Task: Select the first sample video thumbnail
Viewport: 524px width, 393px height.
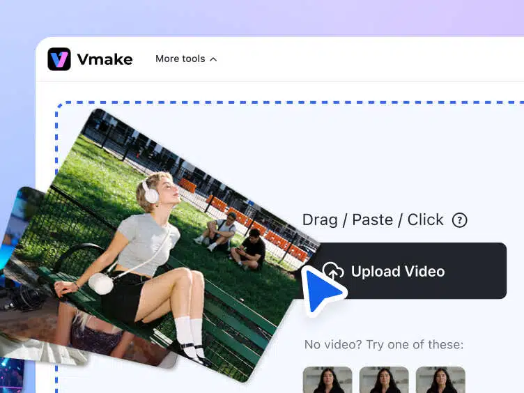Action: click(x=327, y=380)
